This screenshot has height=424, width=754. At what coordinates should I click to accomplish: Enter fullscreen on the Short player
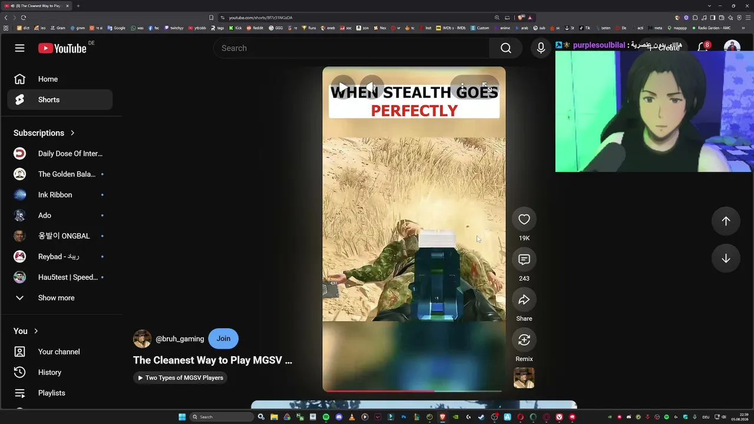click(x=487, y=87)
